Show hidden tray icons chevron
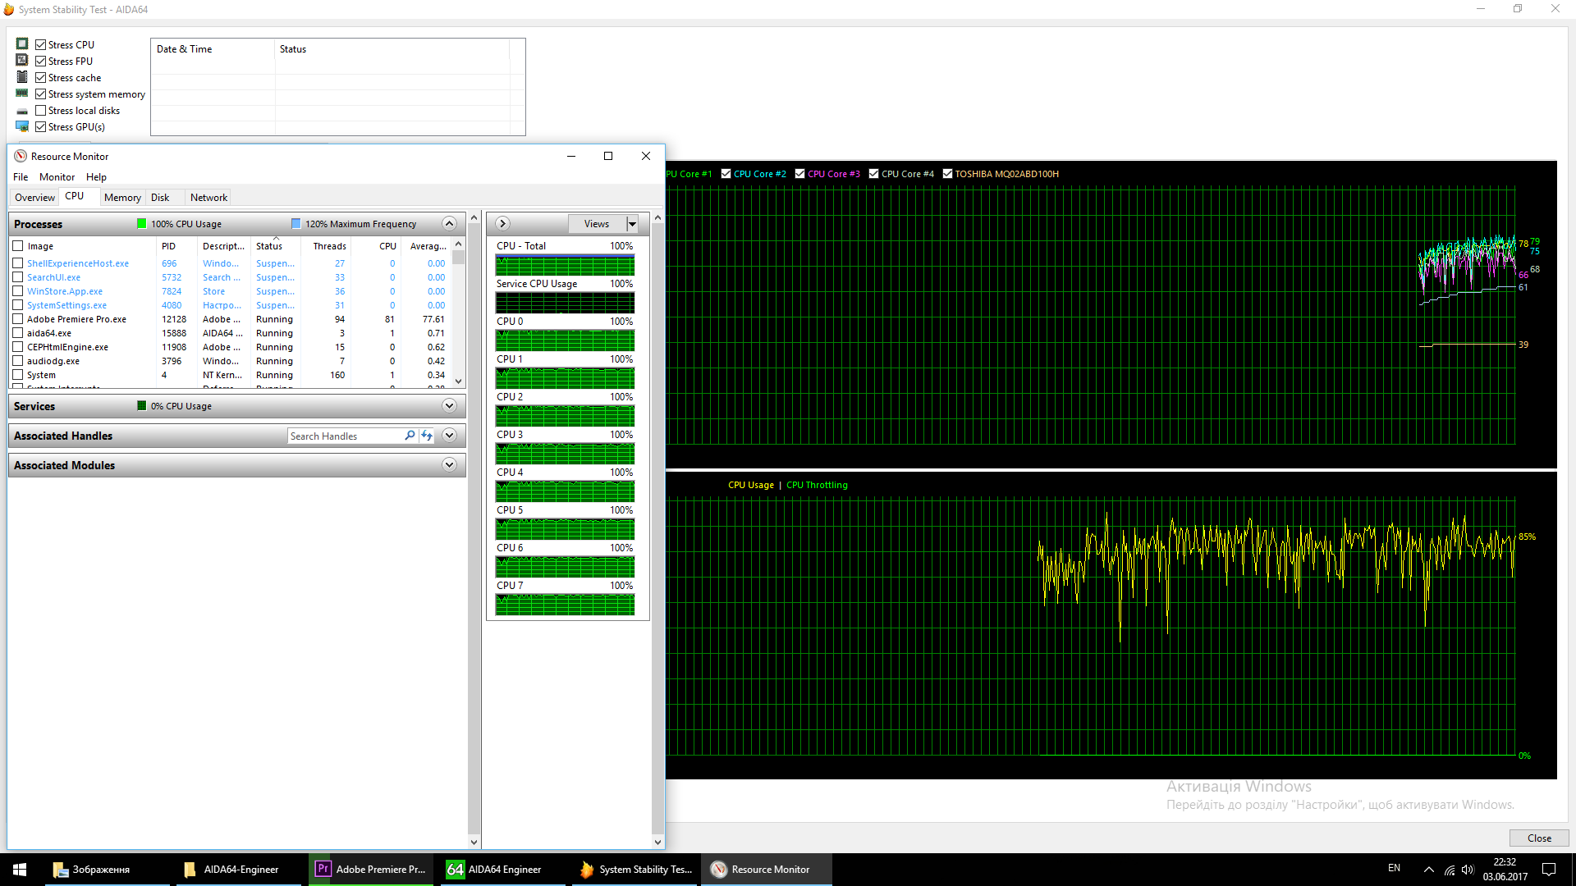The height and width of the screenshot is (886, 1576). (1428, 870)
